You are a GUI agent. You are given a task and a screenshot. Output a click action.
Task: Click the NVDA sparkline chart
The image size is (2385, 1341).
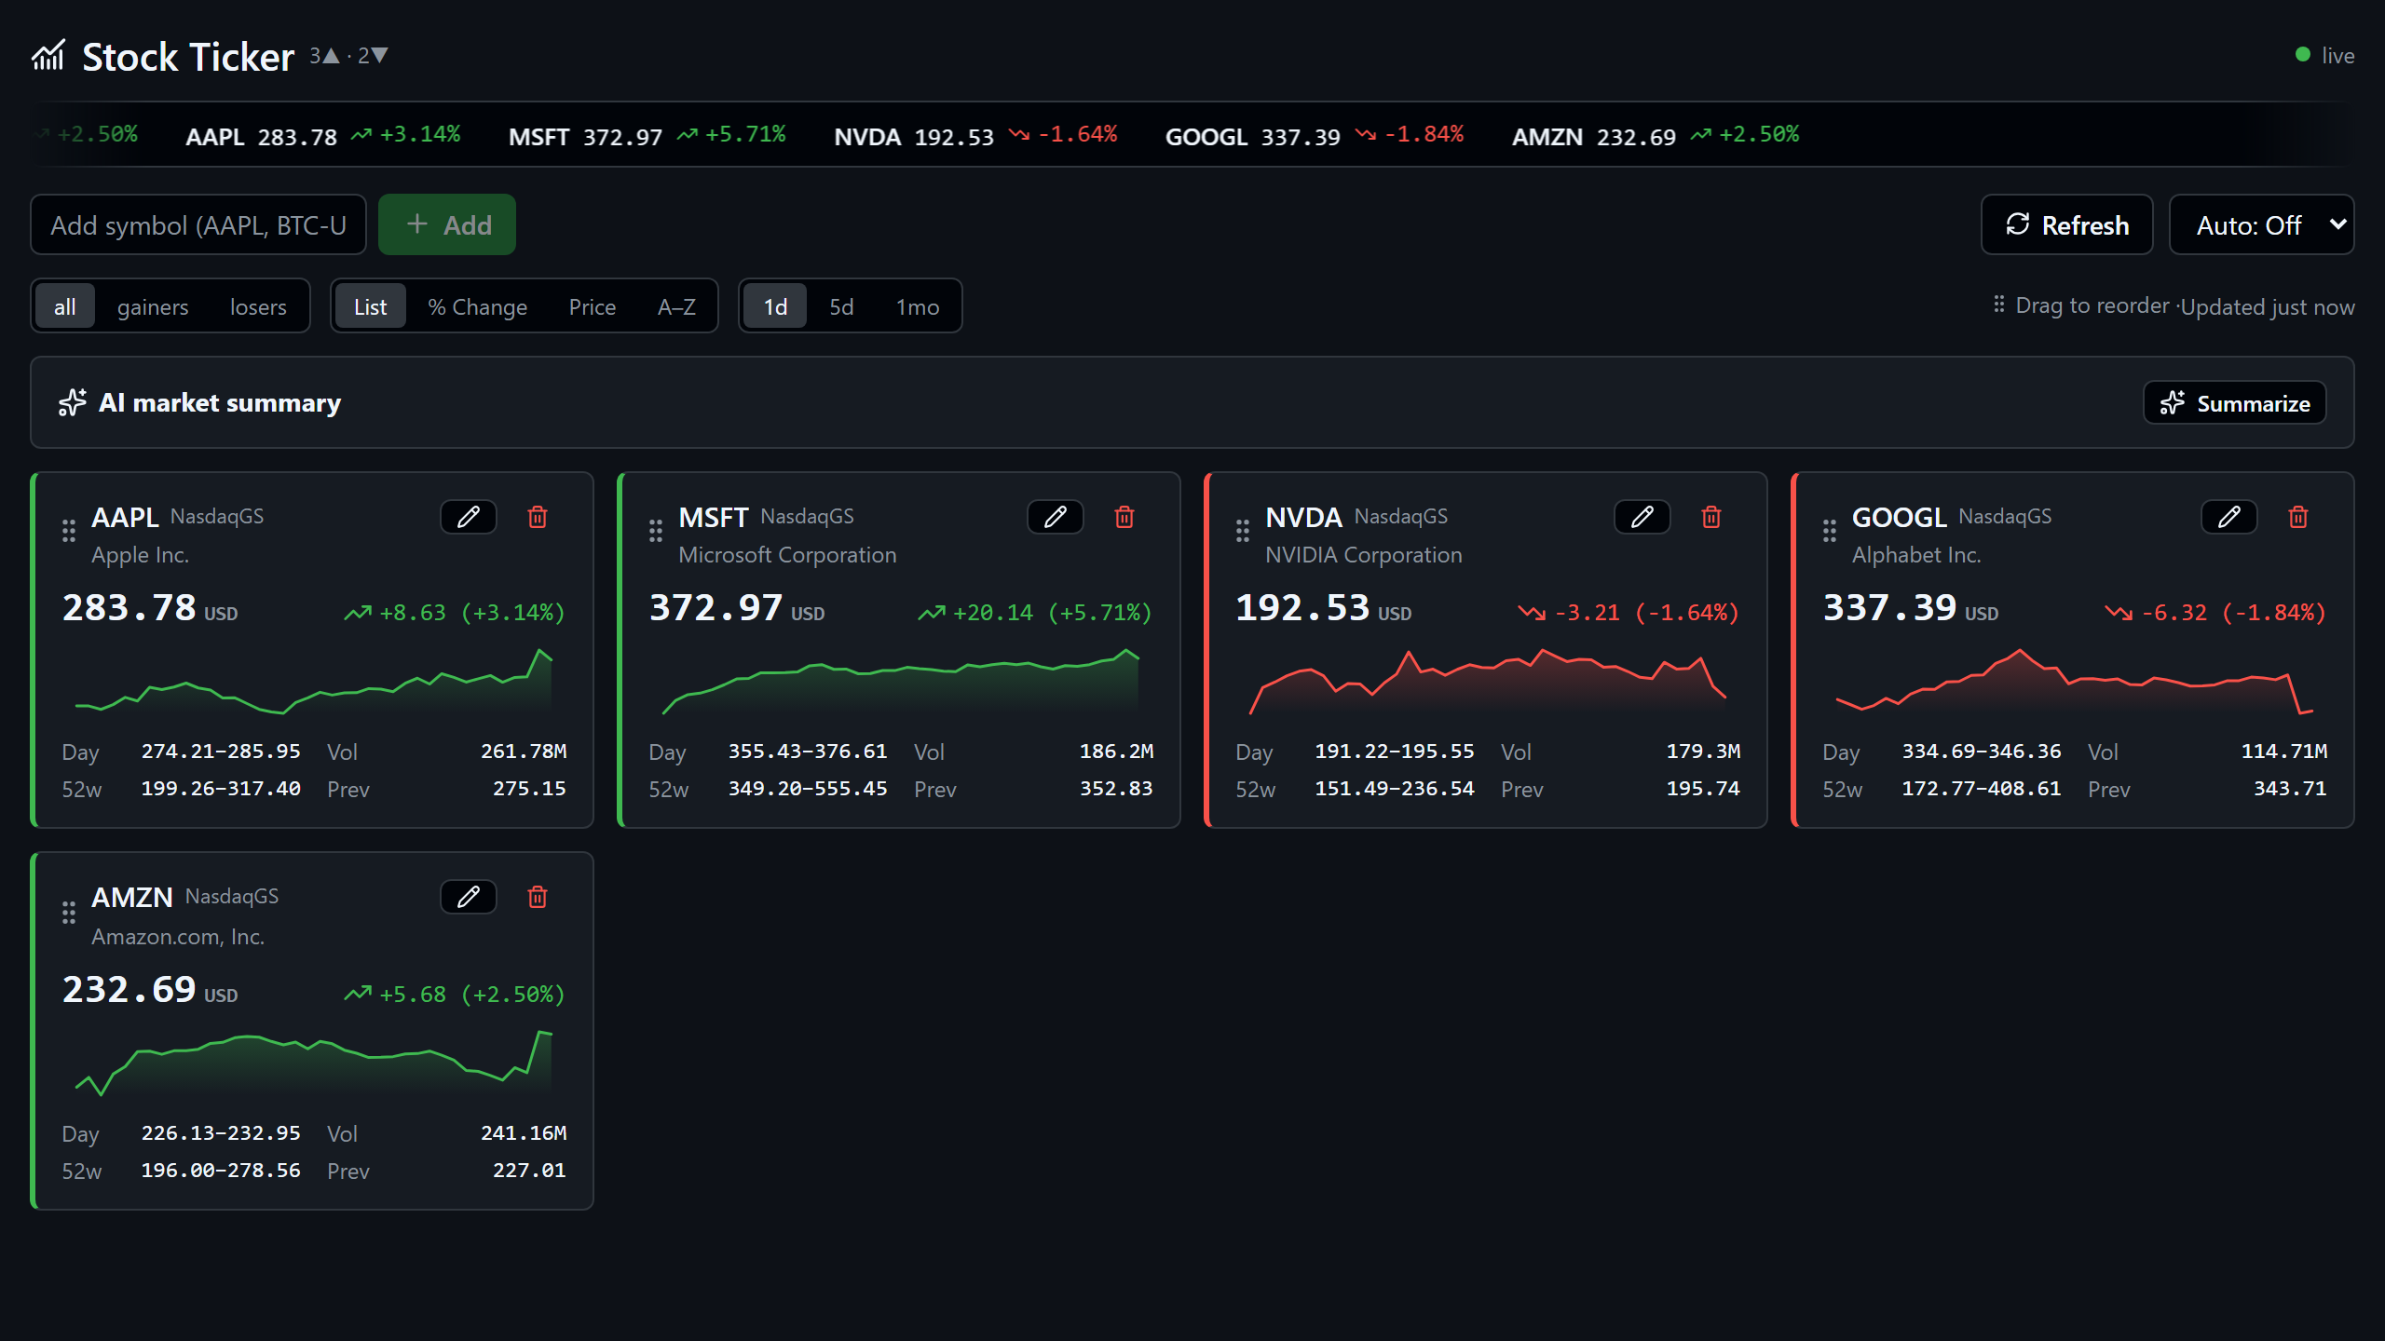pyautogui.click(x=1488, y=682)
